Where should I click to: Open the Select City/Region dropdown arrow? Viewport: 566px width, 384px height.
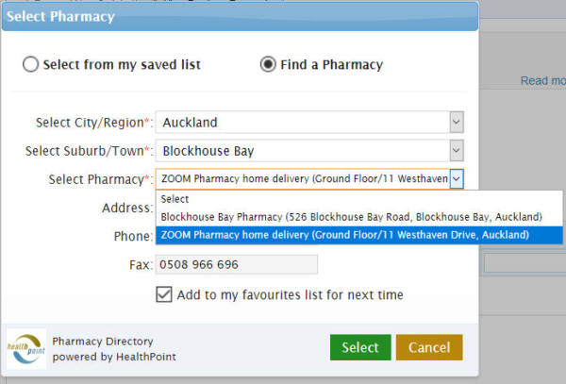(457, 123)
